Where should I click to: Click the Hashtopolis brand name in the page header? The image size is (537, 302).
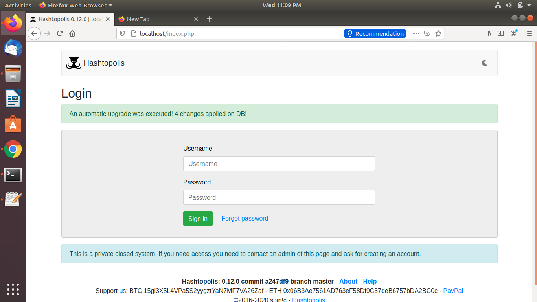coord(104,63)
